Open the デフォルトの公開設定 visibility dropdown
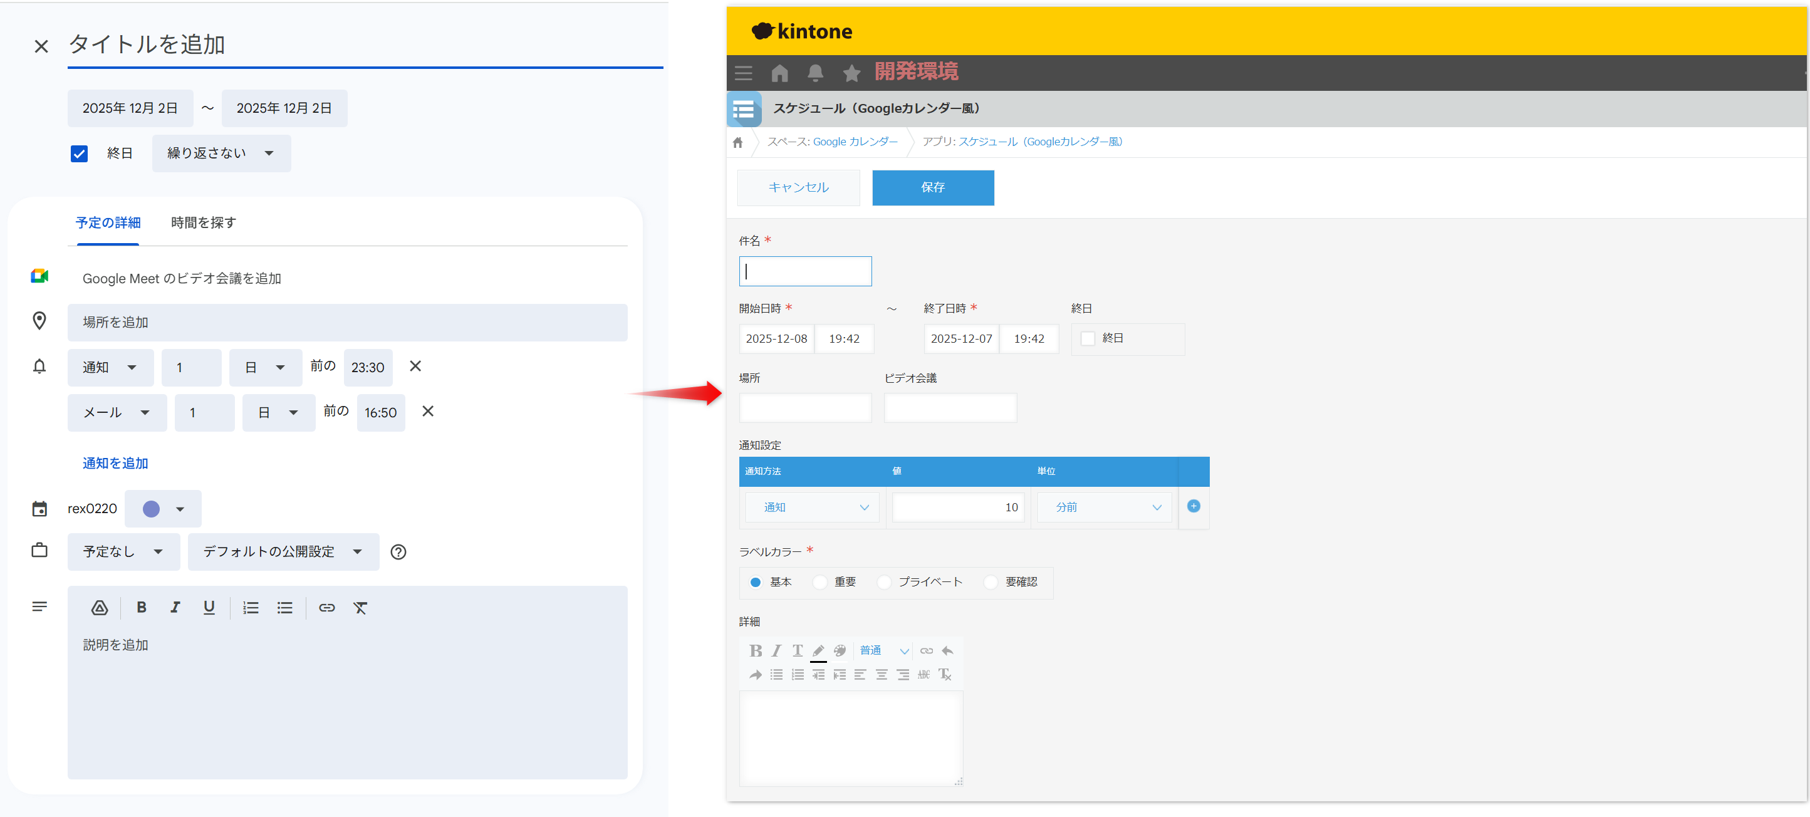 click(x=283, y=552)
